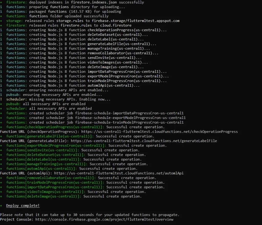The height and width of the screenshot is (225, 262).
Task: Click green 'functions[checkOperationProgress(us-central1)]' success line
Action: pyautogui.click(x=82, y=127)
